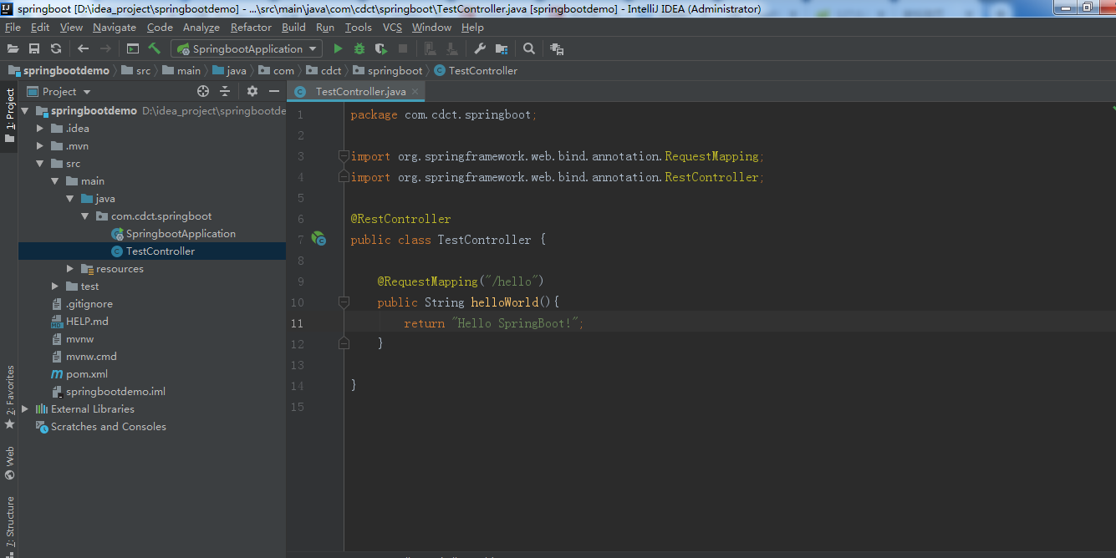Click the update project icon (greyed)
1116x558 pixels.
430,49
